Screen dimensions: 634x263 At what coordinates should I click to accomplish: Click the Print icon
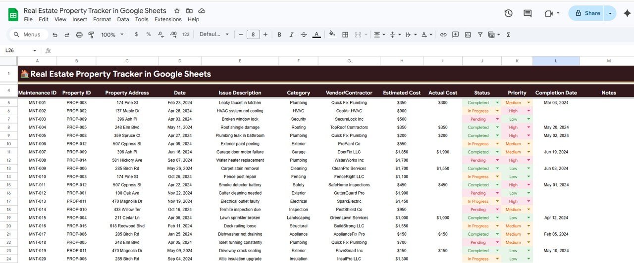tap(79, 35)
